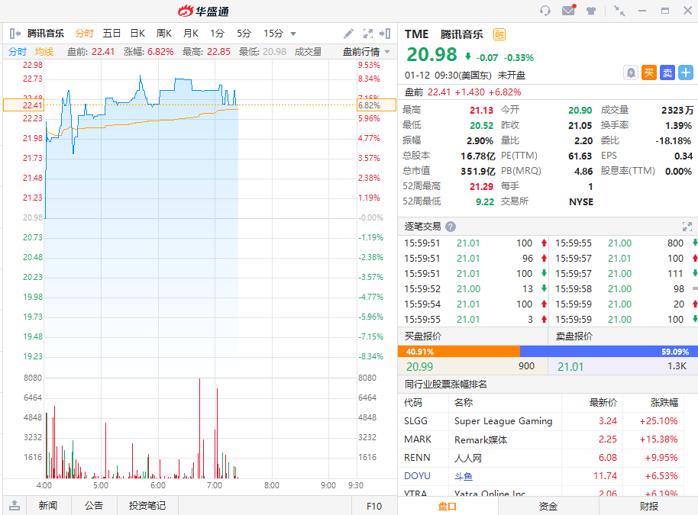The image size is (698, 515).
Task: Click the orange 40.91% bid bar
Action: (x=458, y=351)
